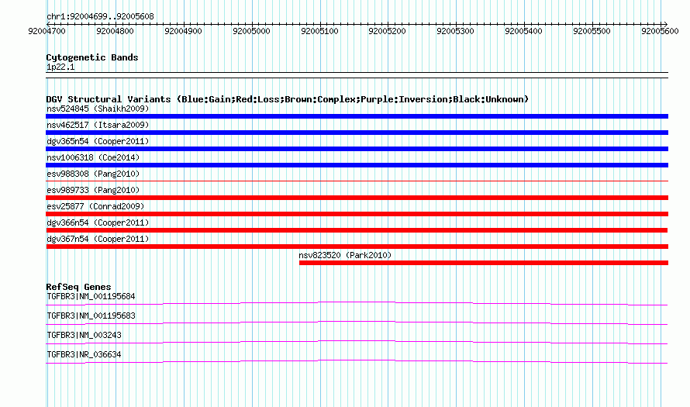Select the blue bar under nsv1006318
Screen dimensions: 690x407
point(357,165)
